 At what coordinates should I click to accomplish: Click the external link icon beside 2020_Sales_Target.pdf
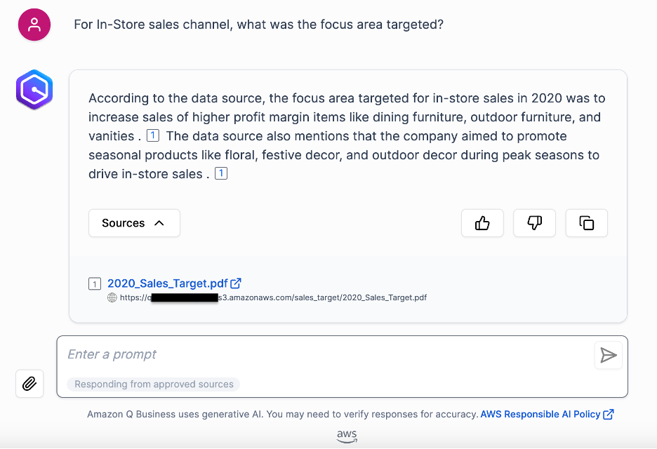tap(236, 283)
